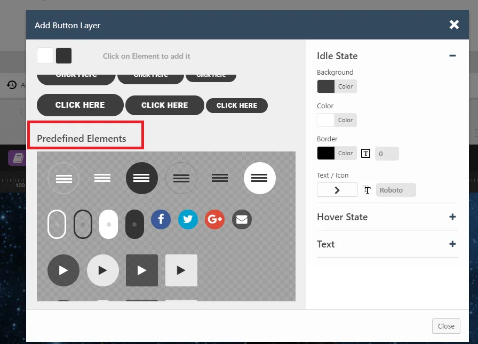478x344 pixels.
Task: Add the dark square play button element
Action: coord(142,270)
